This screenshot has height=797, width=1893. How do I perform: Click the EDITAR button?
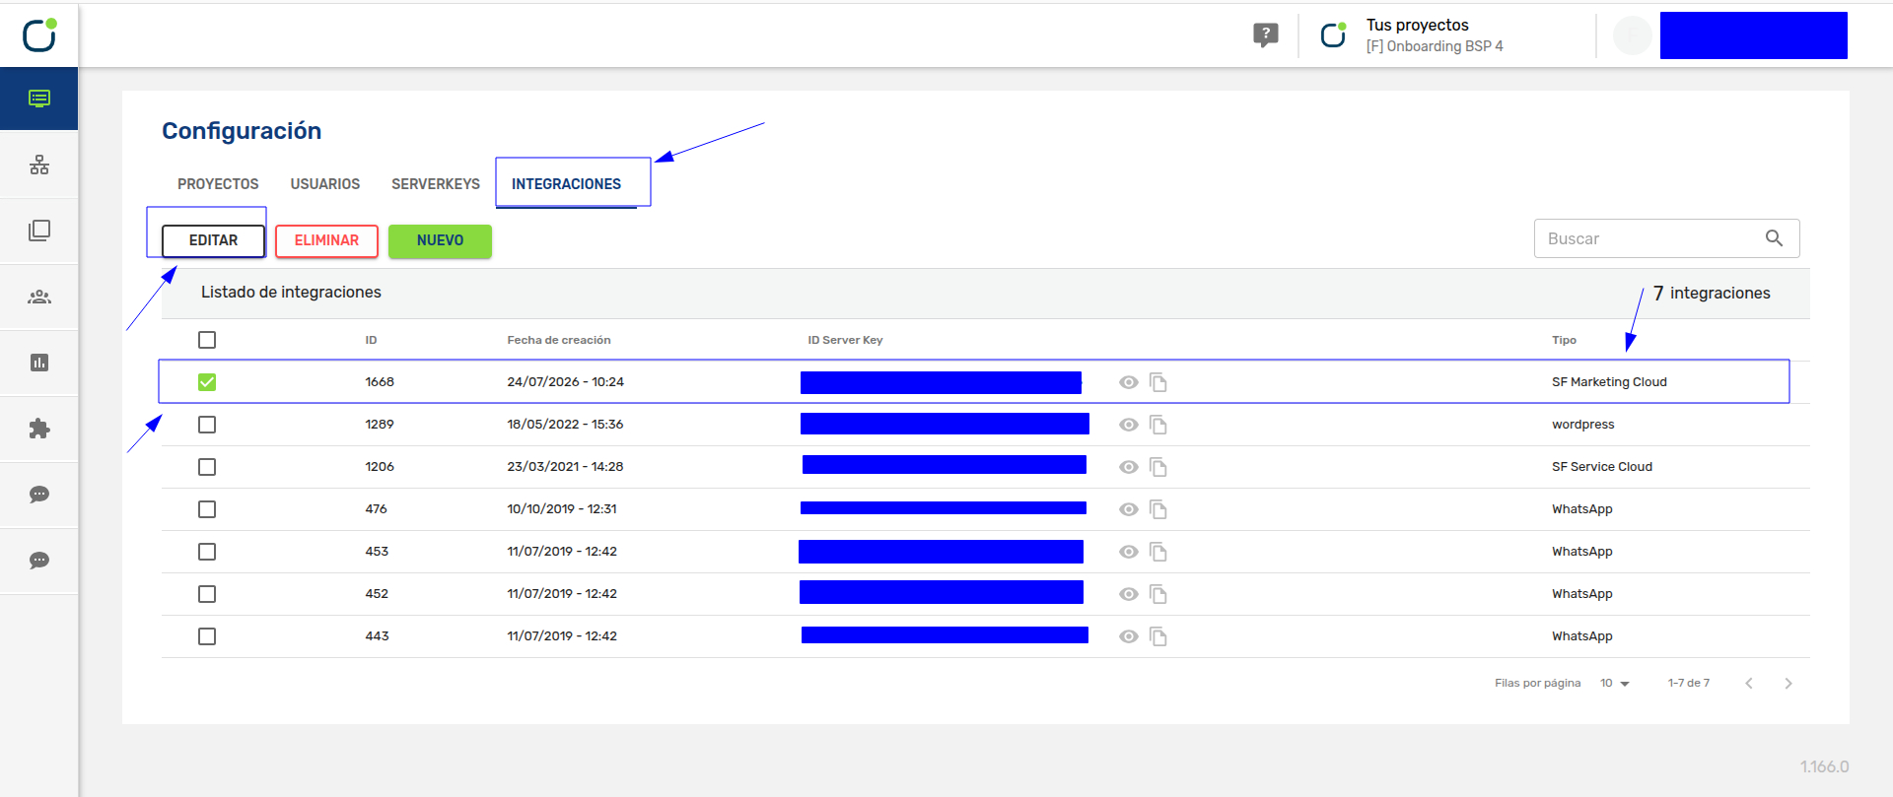click(213, 240)
